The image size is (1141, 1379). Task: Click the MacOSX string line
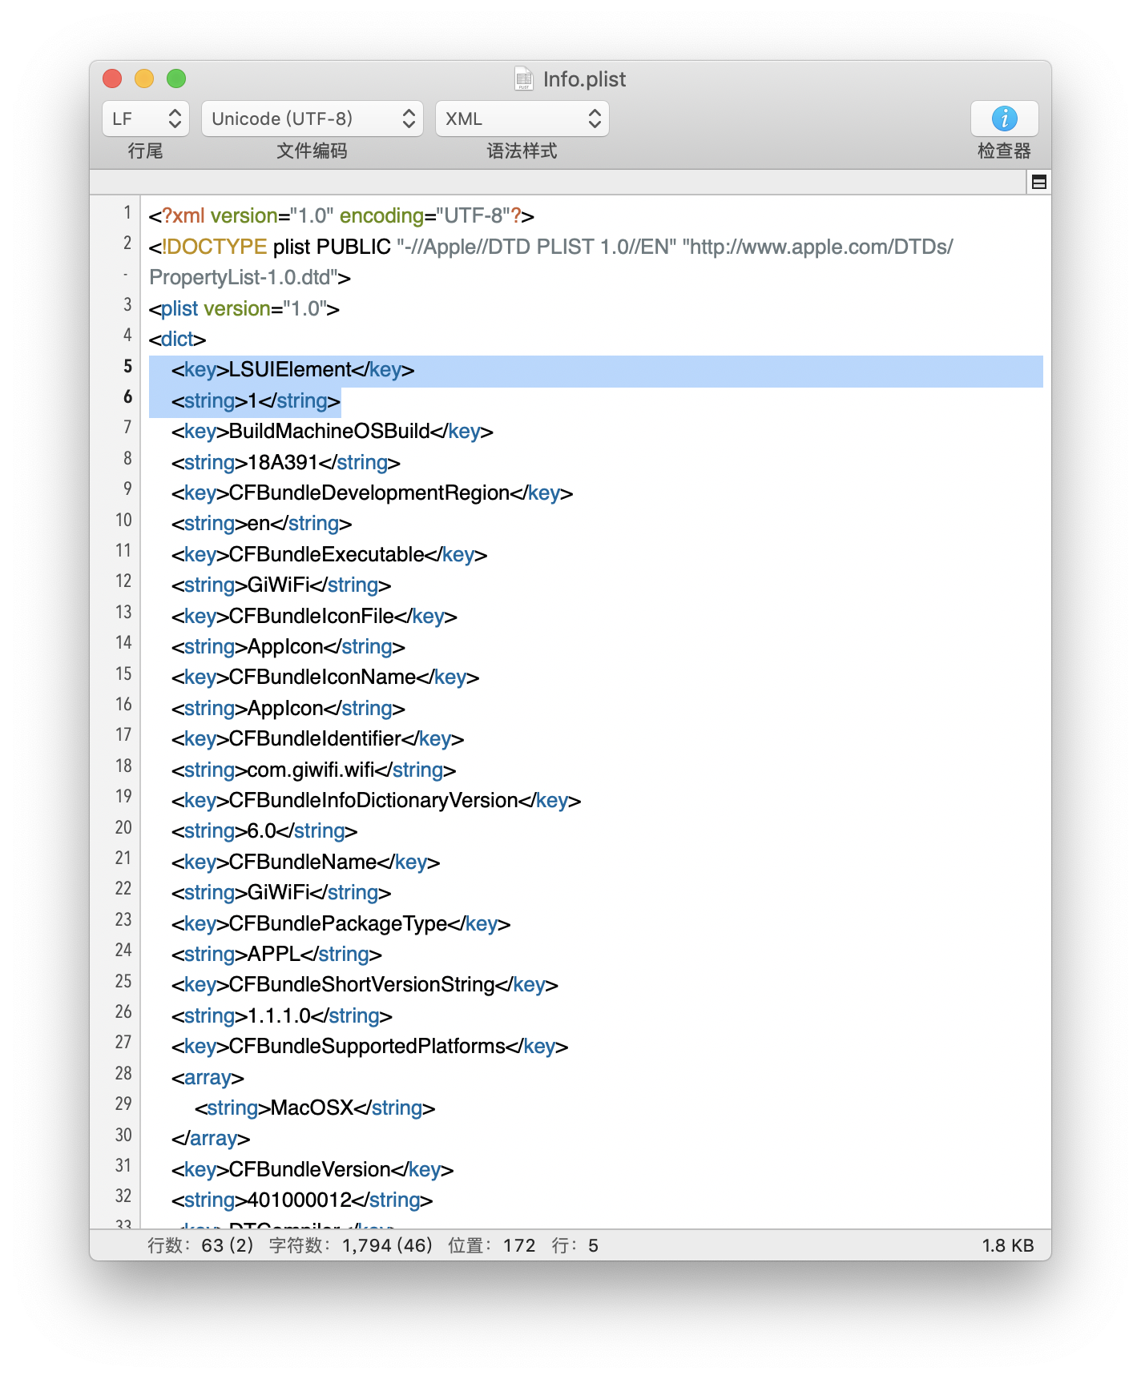pyautogui.click(x=315, y=1108)
